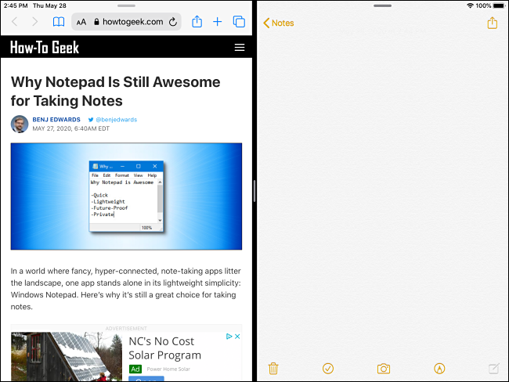
Task: Add a checklist to the note
Action: pos(328,369)
